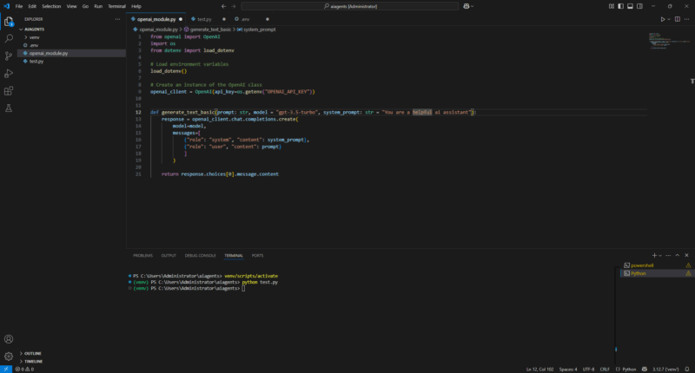Click Ln 12, Col 102 in status bar
Image resolution: width=695 pixels, height=373 pixels.
[539, 369]
